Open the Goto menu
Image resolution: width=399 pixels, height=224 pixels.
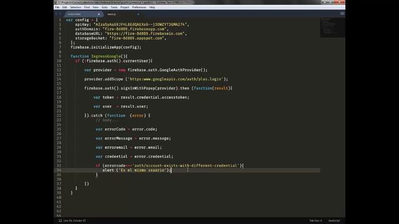click(105, 7)
